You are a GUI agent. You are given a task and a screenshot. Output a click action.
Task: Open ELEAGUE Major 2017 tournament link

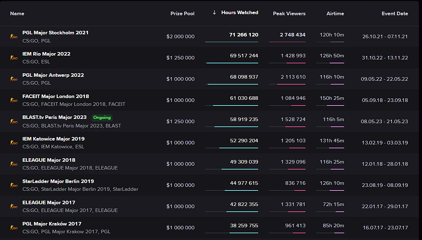coord(49,202)
